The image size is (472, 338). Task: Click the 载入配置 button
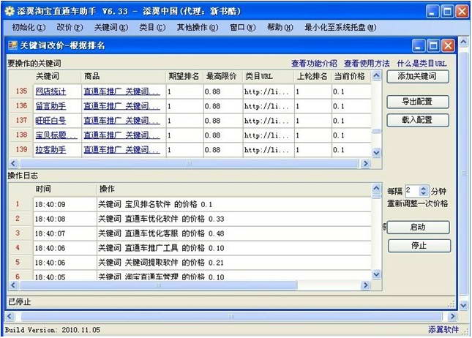click(x=418, y=120)
